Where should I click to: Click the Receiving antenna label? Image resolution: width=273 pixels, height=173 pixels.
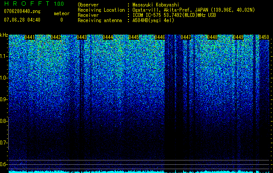[x=100, y=20]
